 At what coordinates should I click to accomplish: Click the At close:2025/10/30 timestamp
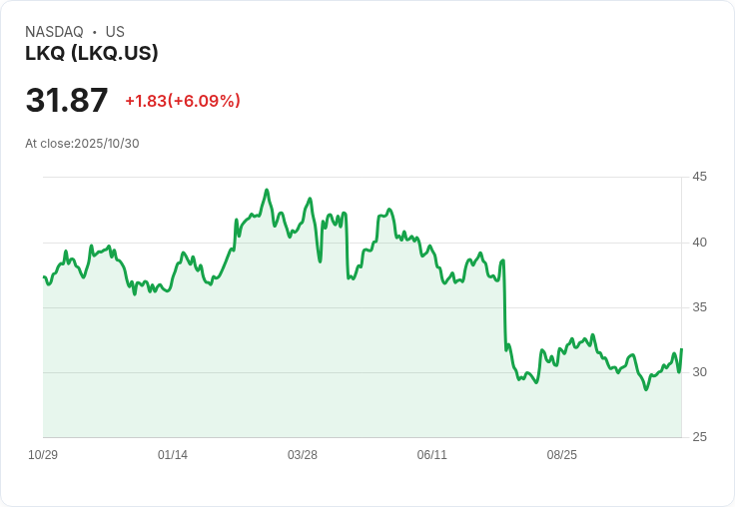coord(82,143)
